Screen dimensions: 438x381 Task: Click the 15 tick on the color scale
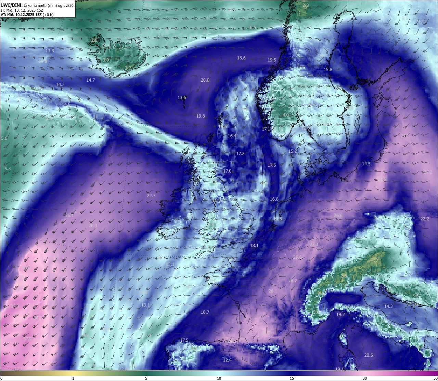292,378
